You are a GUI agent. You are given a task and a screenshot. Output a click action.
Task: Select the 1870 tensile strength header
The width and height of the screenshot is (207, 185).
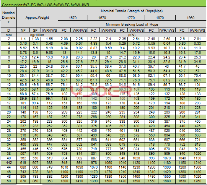coord(160,18)
